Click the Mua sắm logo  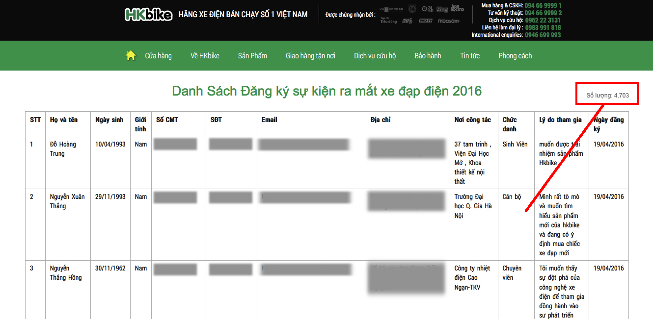(x=448, y=21)
